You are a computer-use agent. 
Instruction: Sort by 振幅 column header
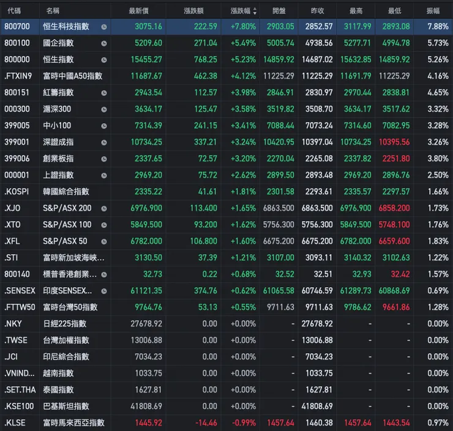(x=433, y=11)
